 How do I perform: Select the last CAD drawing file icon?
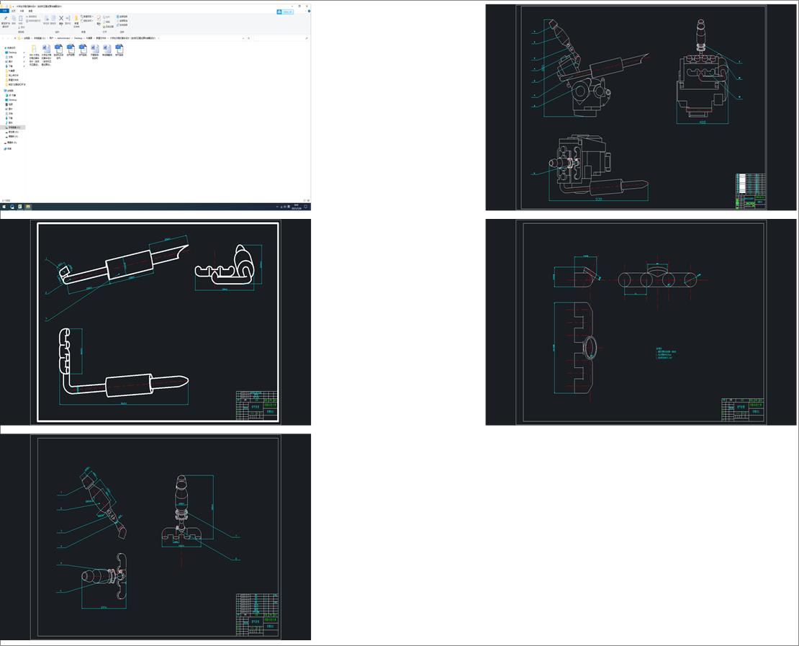click(x=119, y=50)
